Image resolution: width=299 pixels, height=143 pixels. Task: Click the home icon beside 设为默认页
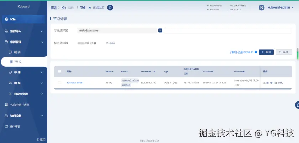90,7
